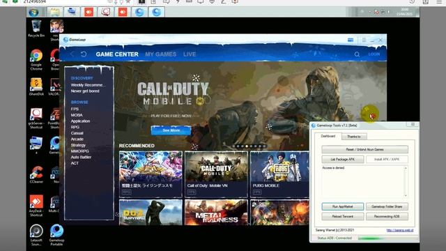Select the fourth banner carousel dot

(247, 146)
